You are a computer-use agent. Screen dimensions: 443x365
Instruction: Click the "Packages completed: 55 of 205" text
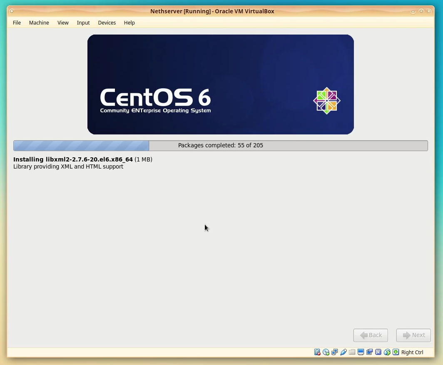[x=221, y=145]
